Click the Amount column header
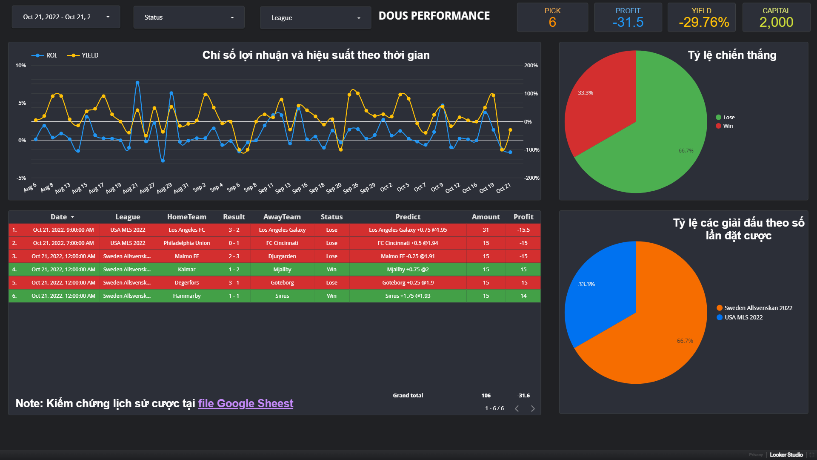This screenshot has height=460, width=817. (x=486, y=217)
